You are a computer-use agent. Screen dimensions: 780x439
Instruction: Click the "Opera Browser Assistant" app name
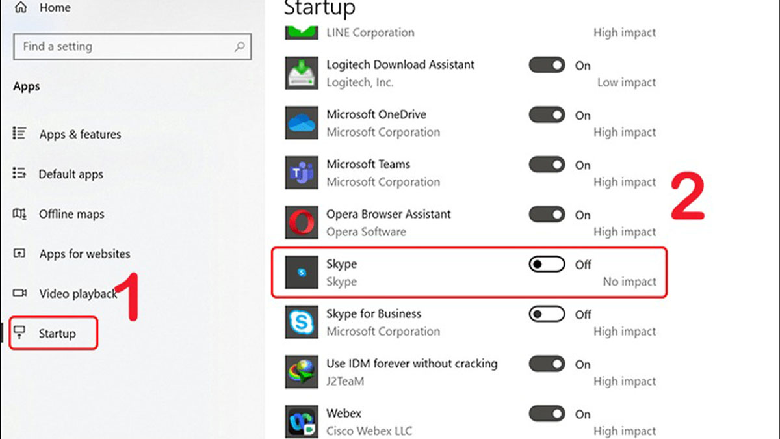point(389,214)
